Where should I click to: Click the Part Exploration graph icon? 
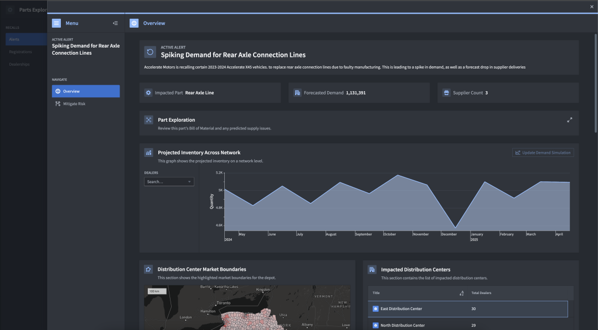pyautogui.click(x=148, y=120)
